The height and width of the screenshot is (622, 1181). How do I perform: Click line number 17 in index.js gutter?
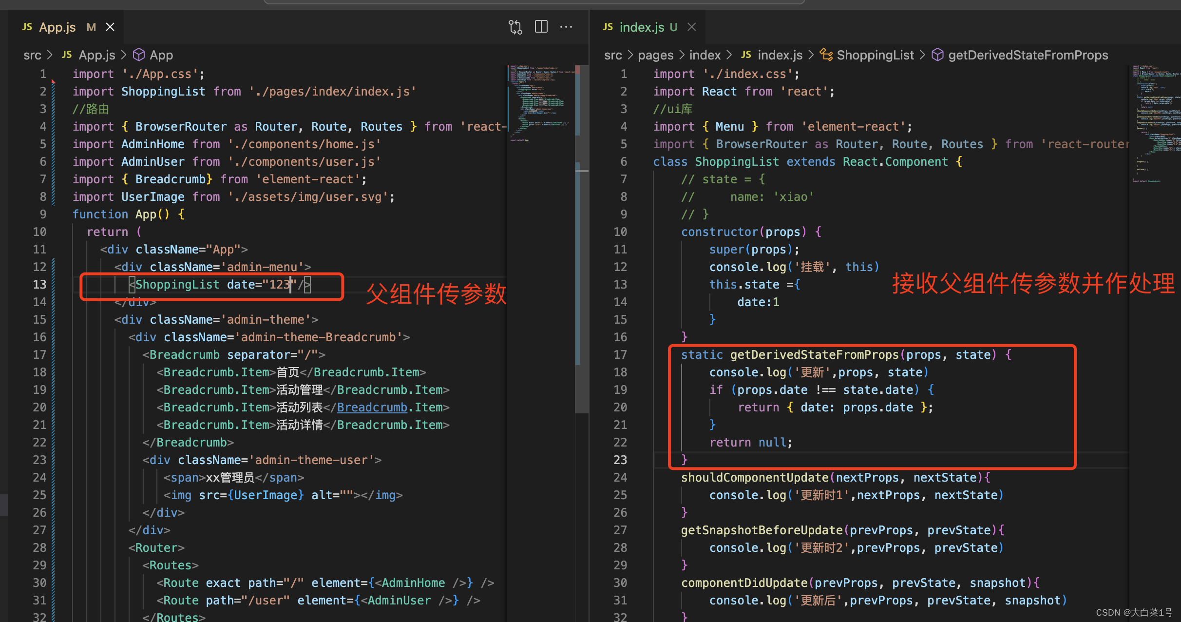tap(620, 354)
